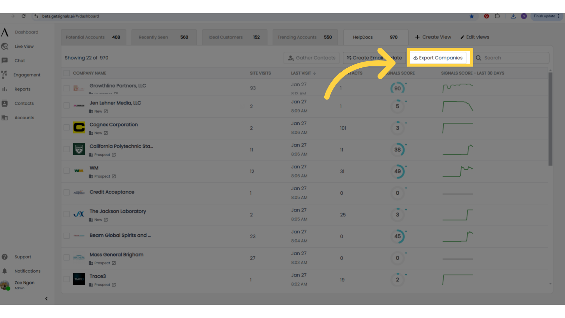The image size is (565, 318).
Task: Click browser profile avatar icon
Action: 524,16
